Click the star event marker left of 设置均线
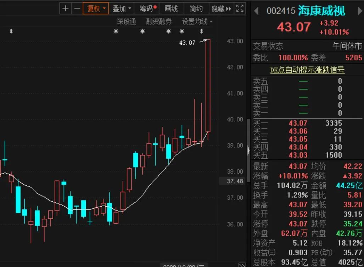The width and height of the screenshot is (364, 267). 169,31
